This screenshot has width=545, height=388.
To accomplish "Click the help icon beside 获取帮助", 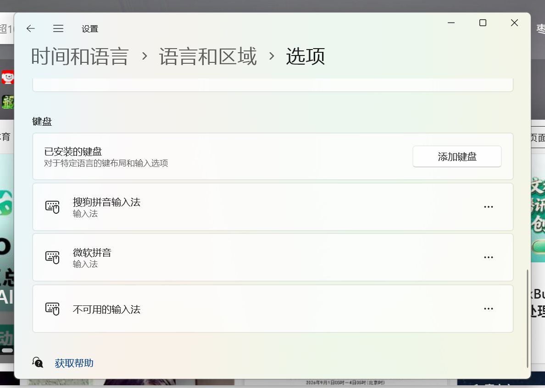I will click(x=38, y=363).
